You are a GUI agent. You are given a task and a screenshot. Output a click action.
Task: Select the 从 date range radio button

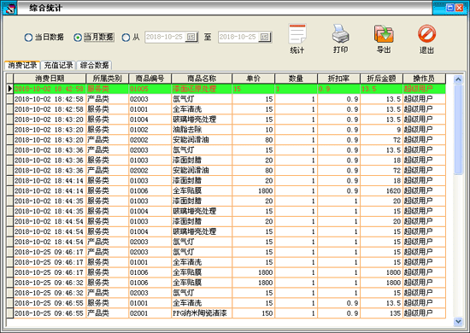[126, 38]
